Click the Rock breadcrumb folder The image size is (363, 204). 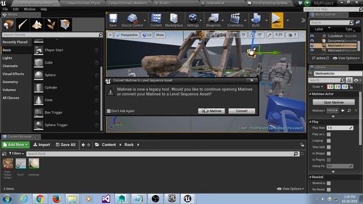(x=129, y=145)
